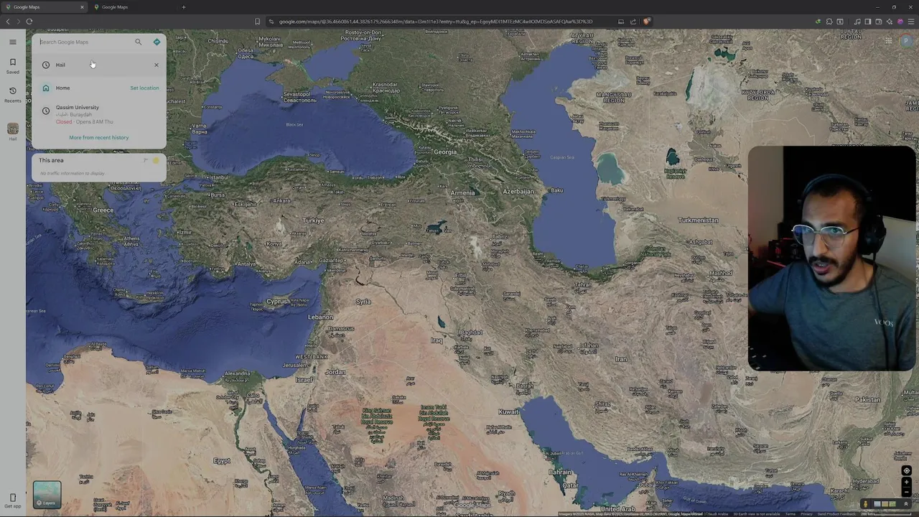
Task: Focus the Search Google Maps field
Action: (85, 42)
